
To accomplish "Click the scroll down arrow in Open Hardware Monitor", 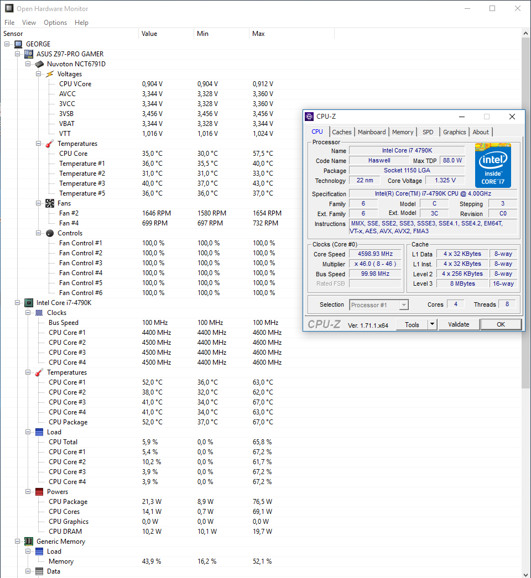I will coord(526,574).
